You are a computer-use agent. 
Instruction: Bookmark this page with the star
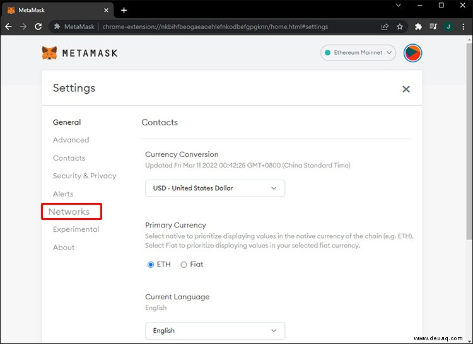[x=400, y=26]
